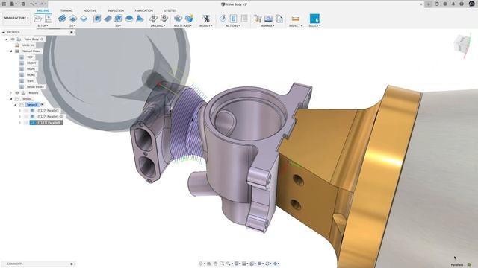
Task: Select the FRONT named view
Action: pyautogui.click(x=31, y=63)
